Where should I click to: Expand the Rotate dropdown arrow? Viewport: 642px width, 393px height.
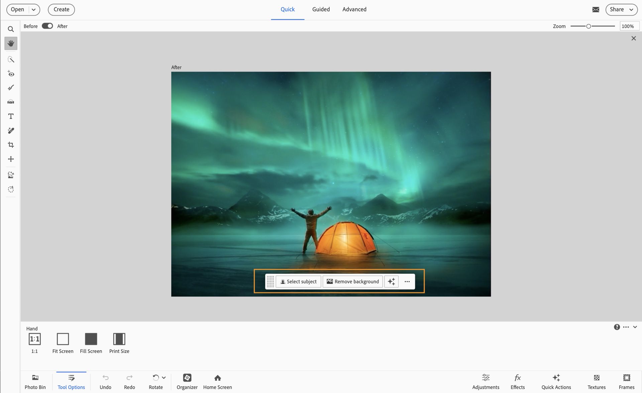[164, 378]
